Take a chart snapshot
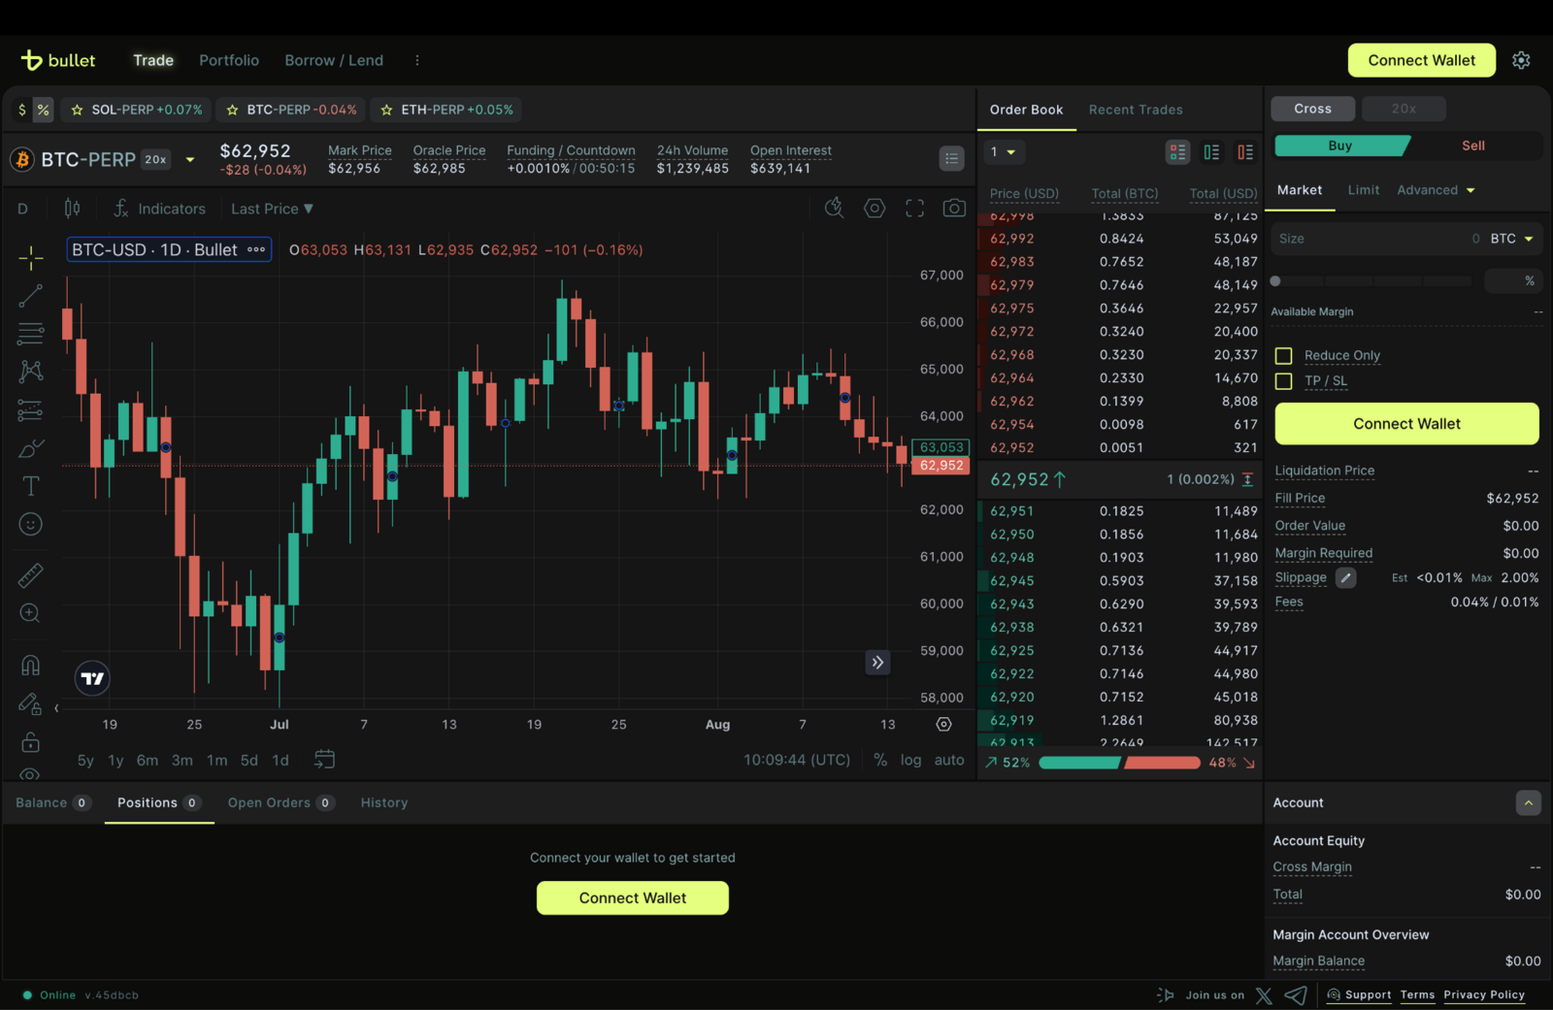Screen dimensions: 1553x1010 coord(954,208)
